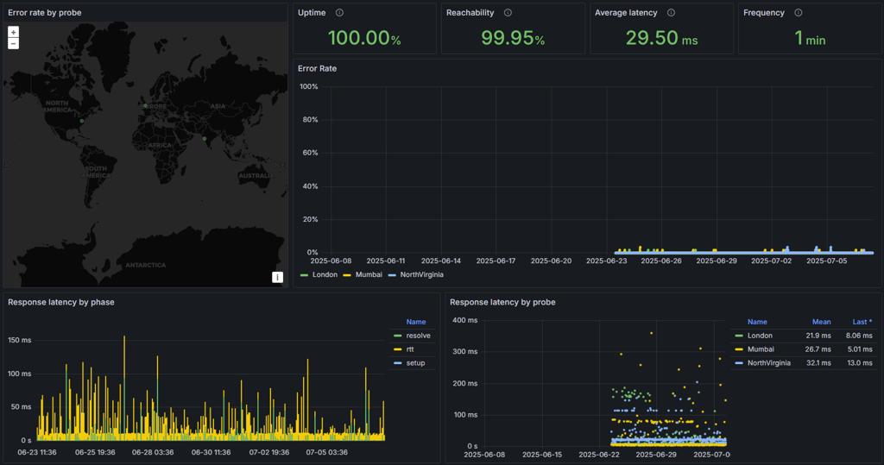Click Mumbai mean value 26.7 ms

pos(818,349)
